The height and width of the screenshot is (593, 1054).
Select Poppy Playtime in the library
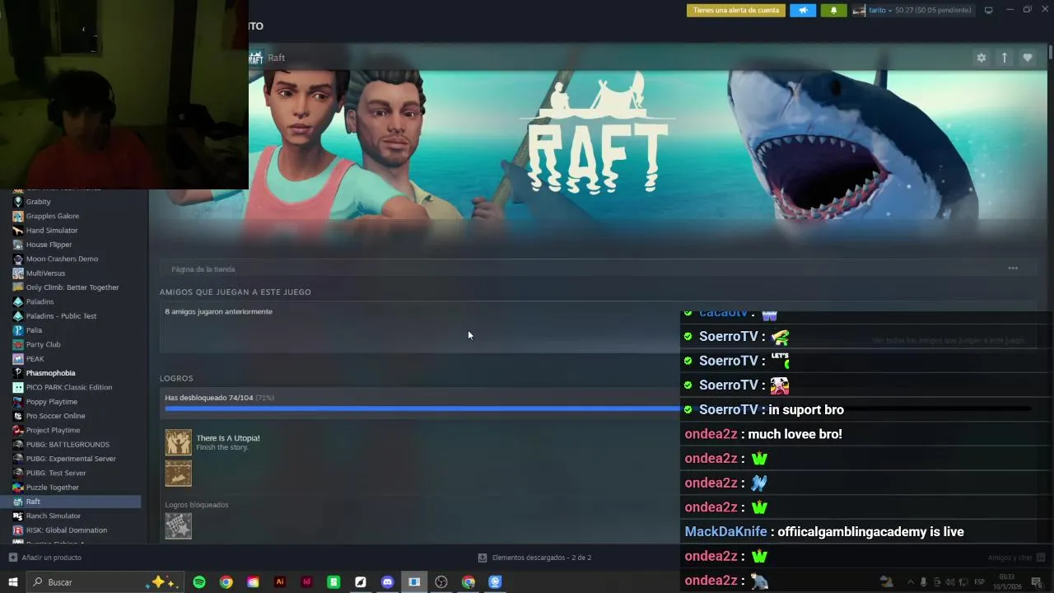[x=51, y=402]
